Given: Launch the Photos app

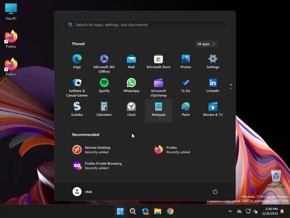Looking at the screenshot, I should pyautogui.click(x=186, y=62).
